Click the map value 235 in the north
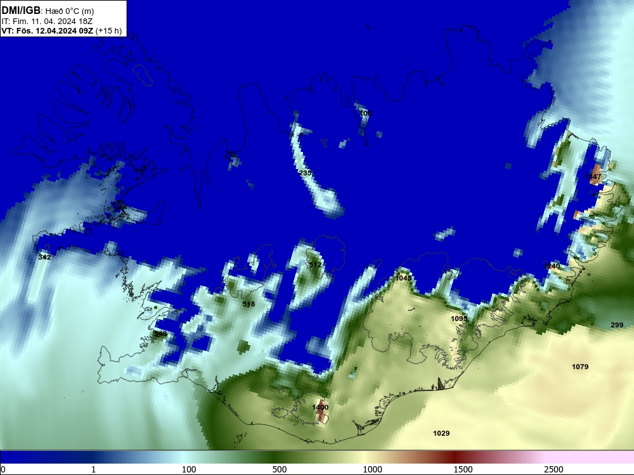The image size is (634, 475). pyautogui.click(x=306, y=173)
